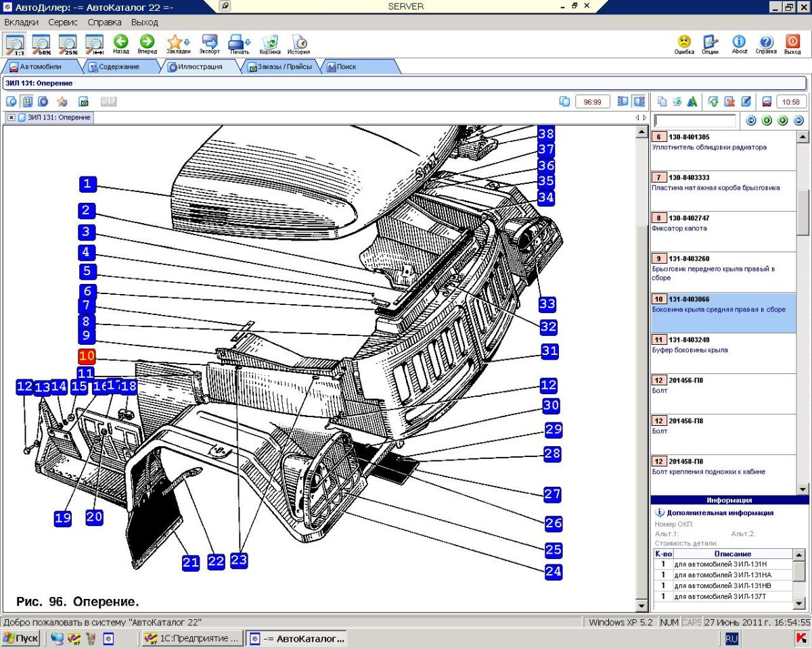The width and height of the screenshot is (812, 649).
Task: Open История (History) from toolbar
Action: (x=298, y=43)
